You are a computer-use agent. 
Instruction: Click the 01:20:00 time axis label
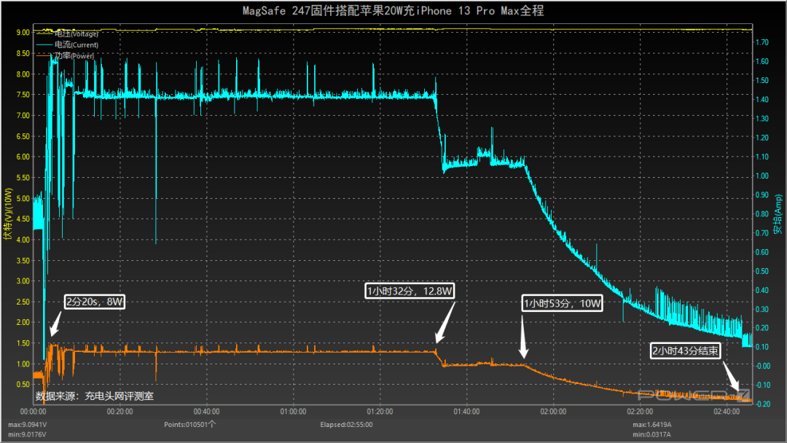[x=380, y=412]
